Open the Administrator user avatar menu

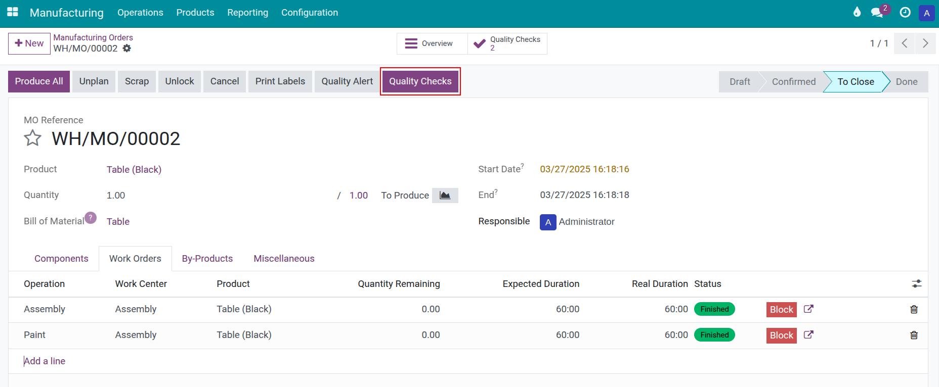tap(926, 13)
